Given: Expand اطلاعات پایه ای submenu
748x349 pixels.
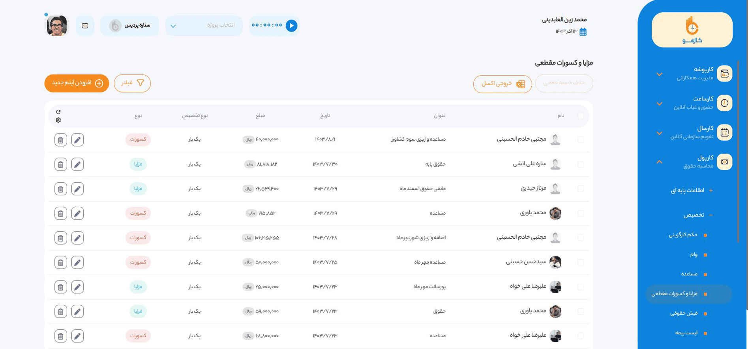Looking at the screenshot, I should (691, 191).
